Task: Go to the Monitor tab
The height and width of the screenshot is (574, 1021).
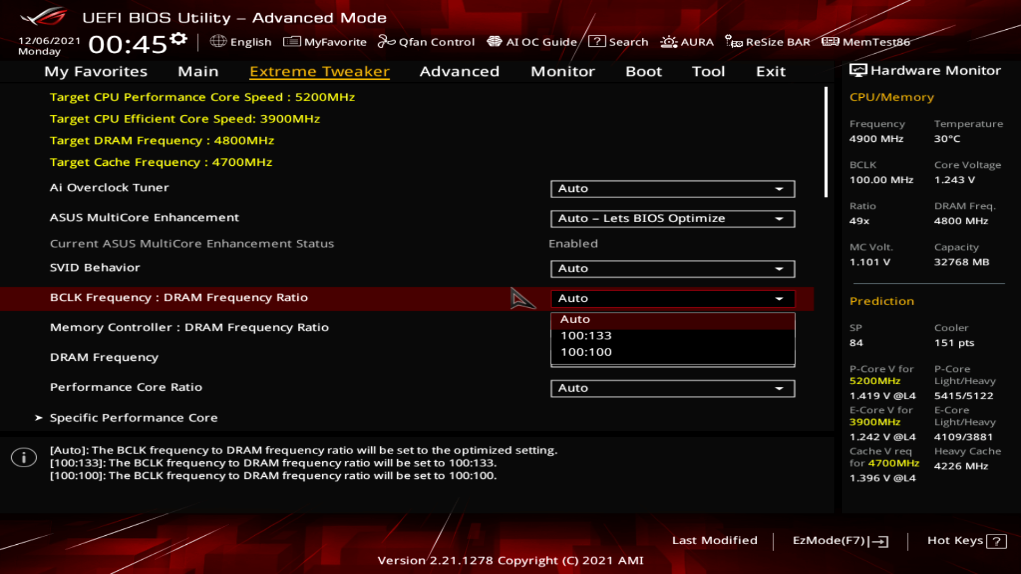Action: (563, 71)
